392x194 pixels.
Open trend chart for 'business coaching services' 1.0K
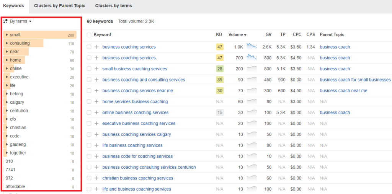pyautogui.click(x=252, y=46)
